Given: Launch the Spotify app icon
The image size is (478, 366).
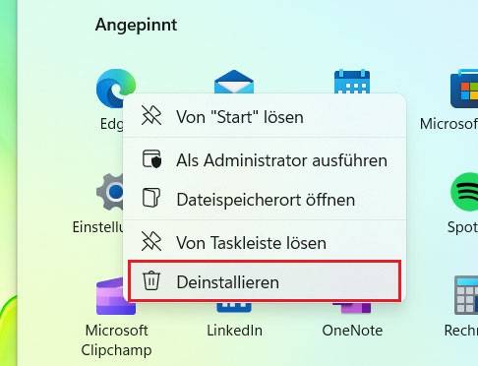Looking at the screenshot, I should (x=464, y=192).
